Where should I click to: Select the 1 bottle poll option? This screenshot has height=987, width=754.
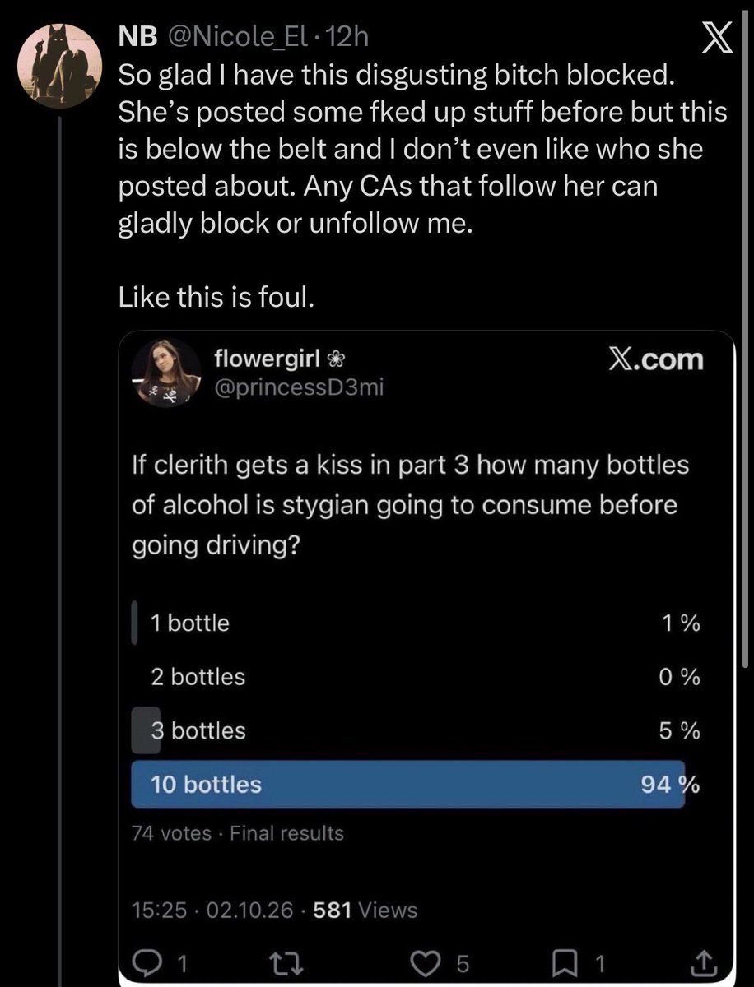pos(416,623)
